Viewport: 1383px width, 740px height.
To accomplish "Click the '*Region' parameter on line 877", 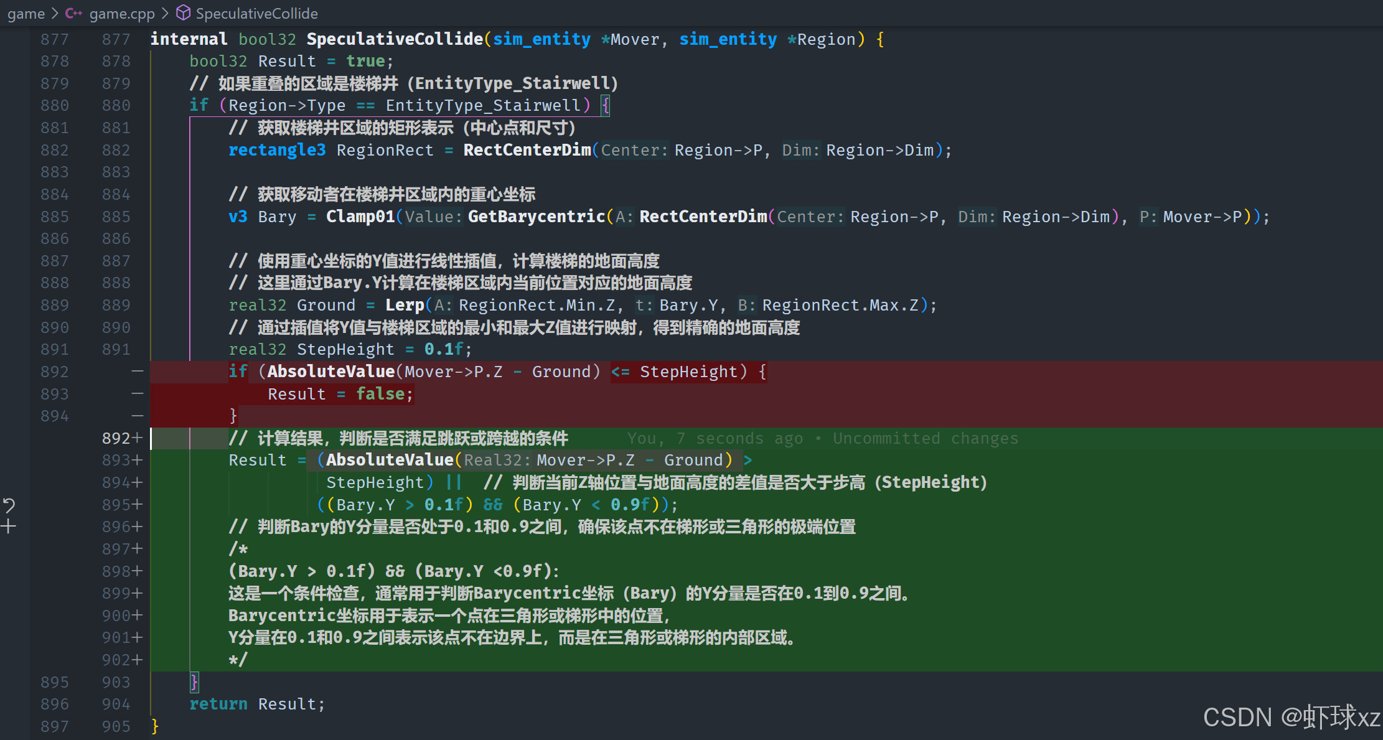I will (x=822, y=39).
